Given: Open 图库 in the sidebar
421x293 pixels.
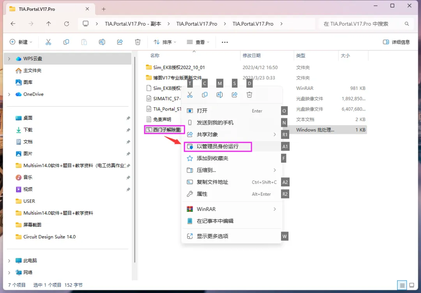Looking at the screenshot, I should tap(24, 82).
